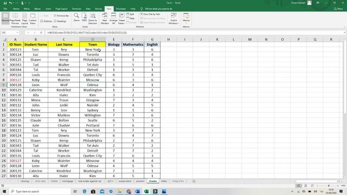Screen dimensions: 347x195
Task: Open Macros dropdown
Action: pos(186,18)
